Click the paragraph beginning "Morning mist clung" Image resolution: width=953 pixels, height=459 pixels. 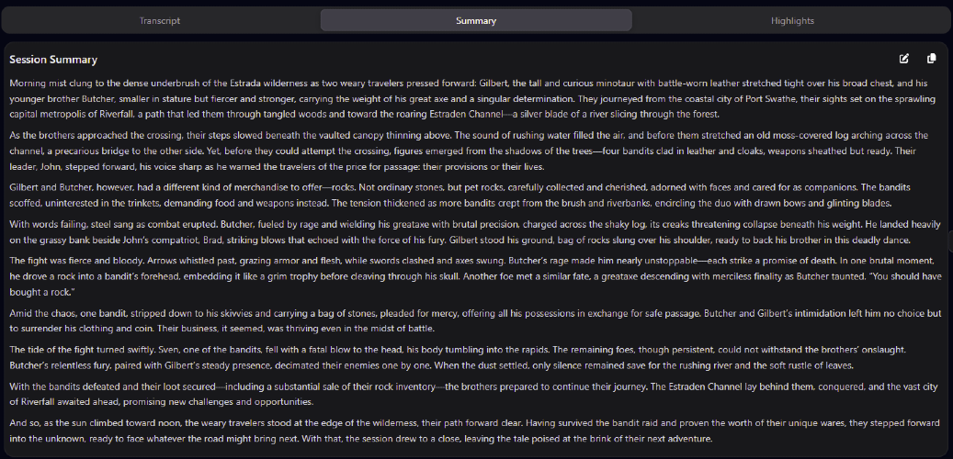pyautogui.click(x=473, y=97)
